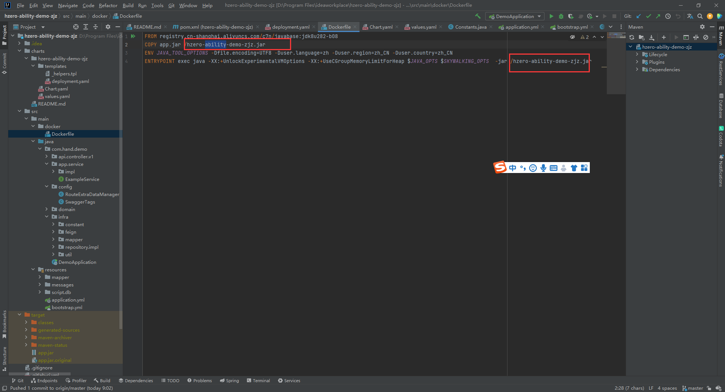Toggle Maven offline mode icon
The width and height of the screenshot is (725, 392).
click(x=696, y=37)
